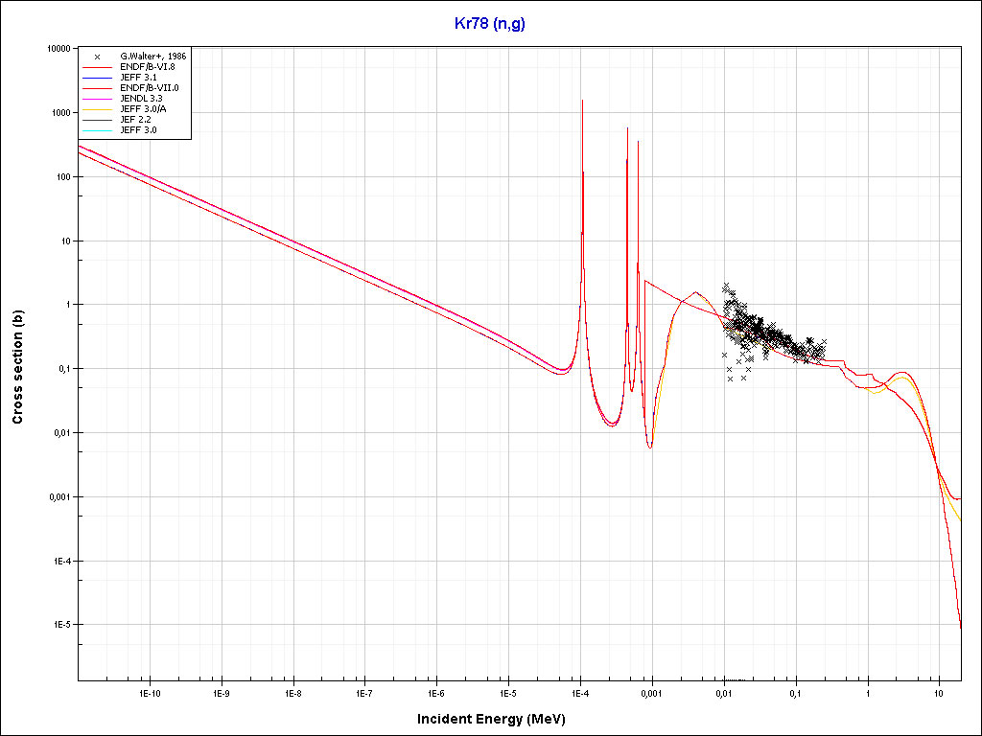
Task: Click the G.Walter+, 1986 cross marker in legend
Action: pos(98,57)
